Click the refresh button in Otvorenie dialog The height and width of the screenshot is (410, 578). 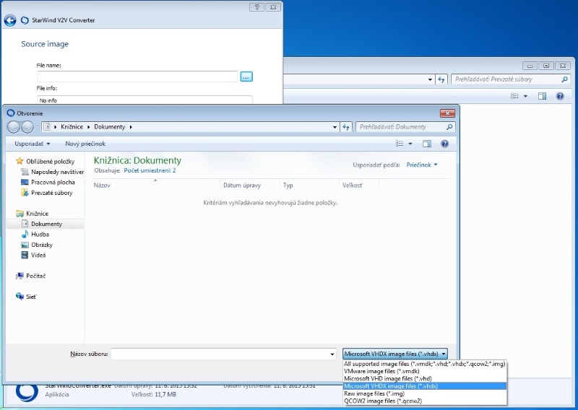coord(346,127)
